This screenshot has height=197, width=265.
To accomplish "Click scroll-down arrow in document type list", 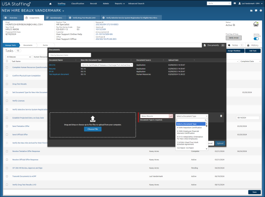I will (207, 149).
